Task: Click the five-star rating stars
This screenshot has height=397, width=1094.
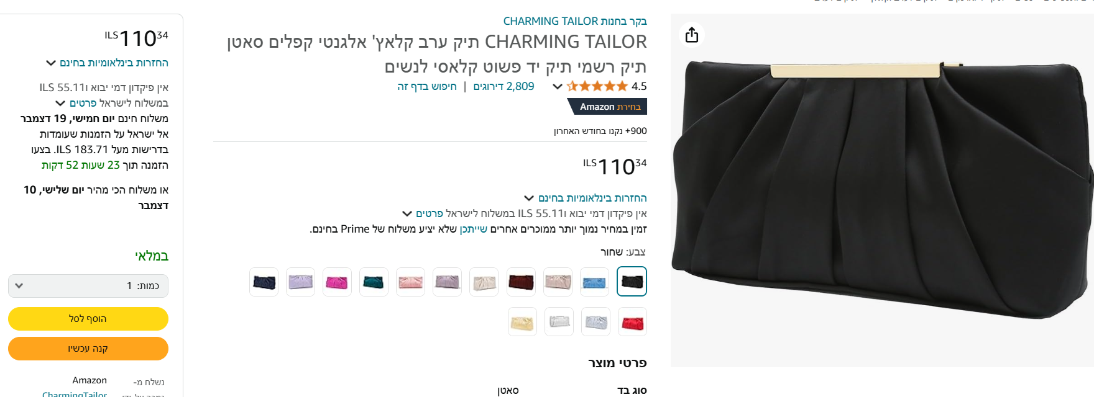Action: coord(597,86)
